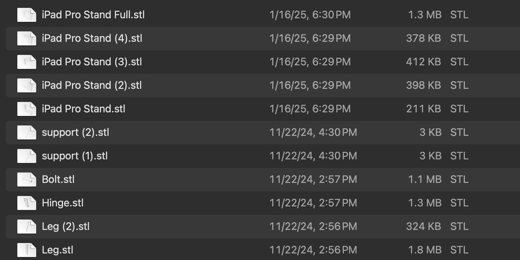The image size is (520, 260).
Task: Click the iPad Pro Stand.stl filename
Action: (83, 109)
